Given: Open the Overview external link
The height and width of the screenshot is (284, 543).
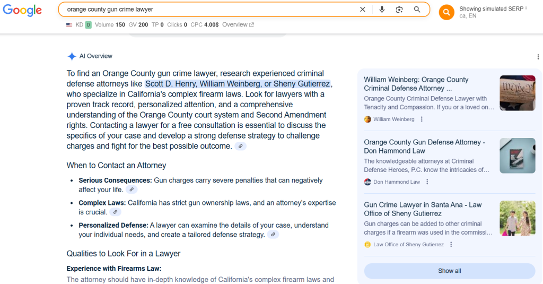Looking at the screenshot, I should pos(238,24).
